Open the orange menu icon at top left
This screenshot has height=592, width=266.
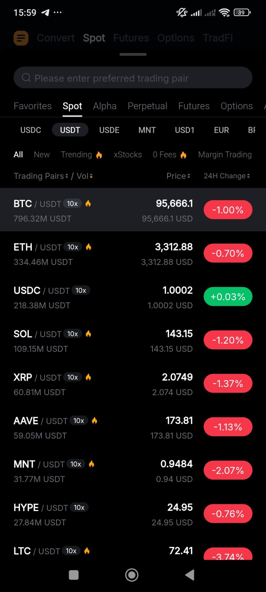(x=21, y=38)
